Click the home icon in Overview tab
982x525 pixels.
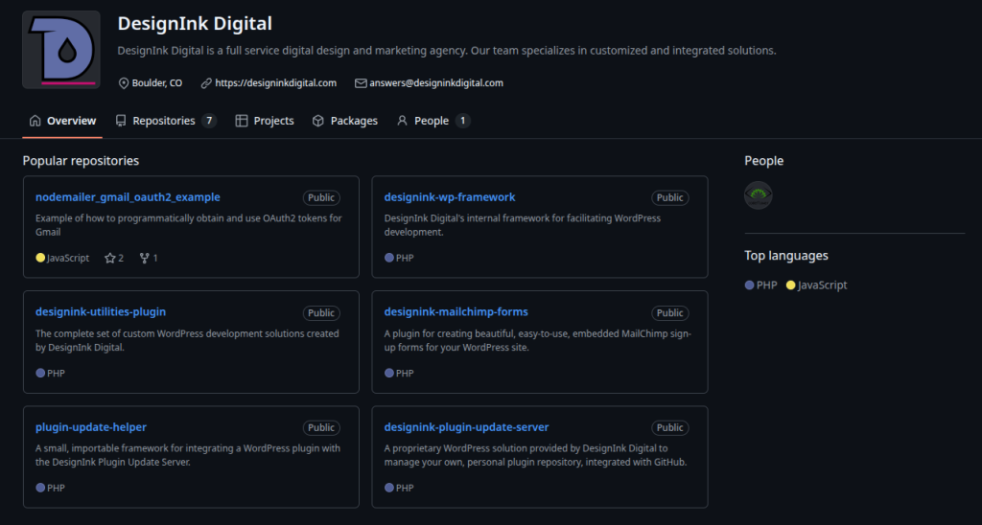click(x=35, y=121)
